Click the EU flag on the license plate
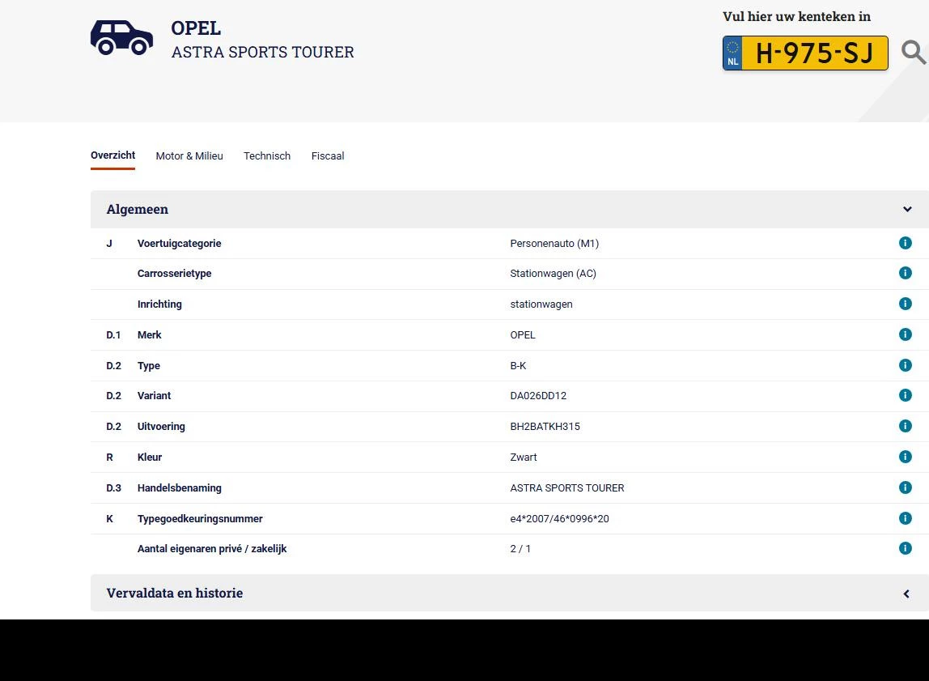 (732, 53)
